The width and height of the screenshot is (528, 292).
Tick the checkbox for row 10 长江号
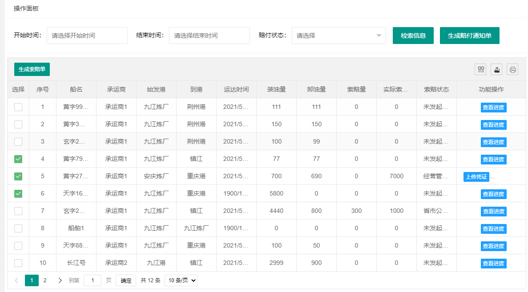coord(18,263)
